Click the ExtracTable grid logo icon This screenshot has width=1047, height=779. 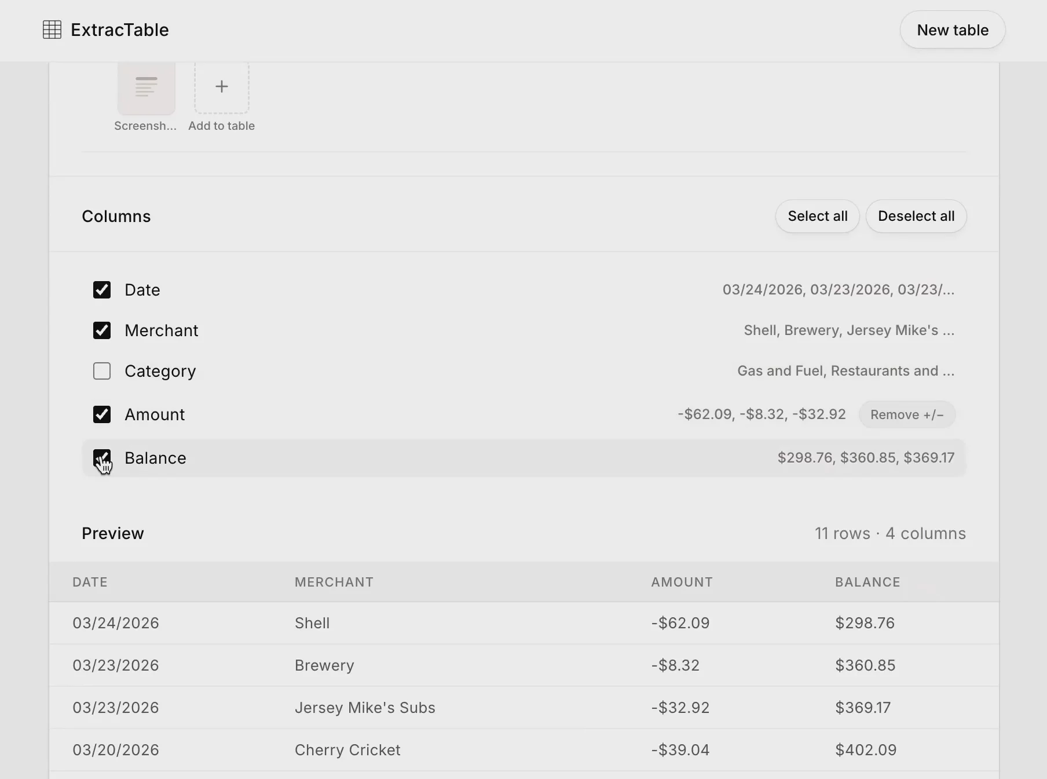click(52, 30)
